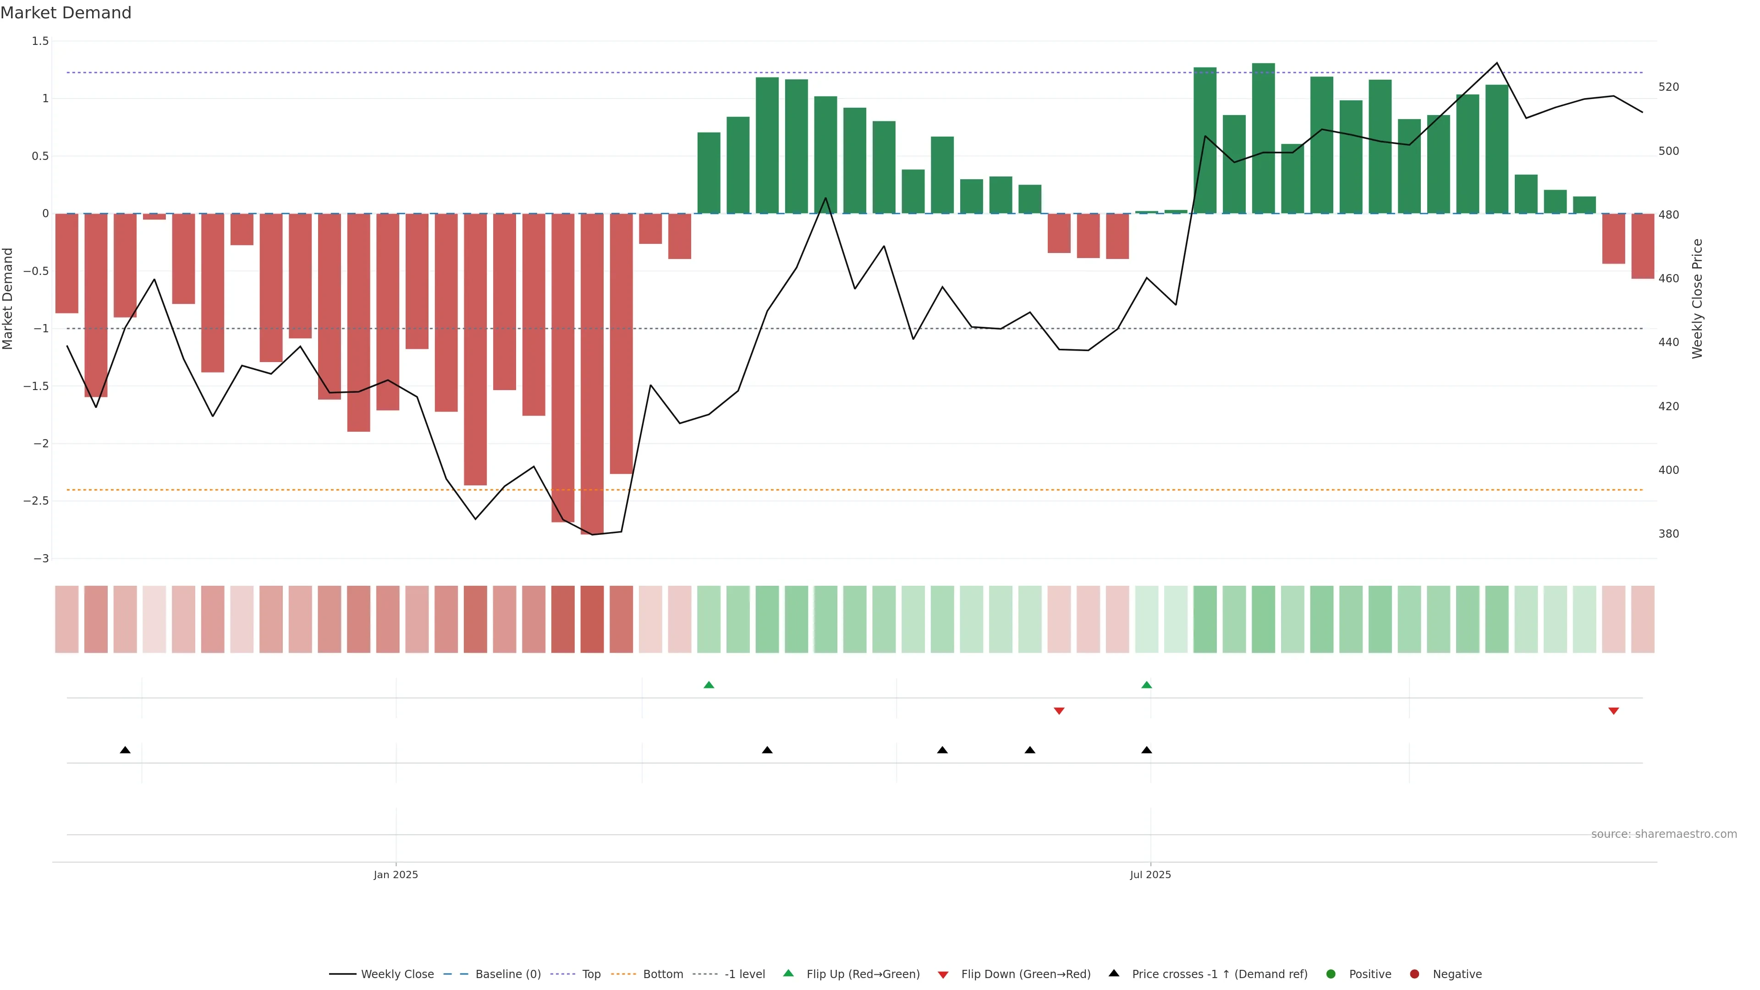
Task: Click the Flip Up green triangle legend icon
Action: [x=788, y=973]
